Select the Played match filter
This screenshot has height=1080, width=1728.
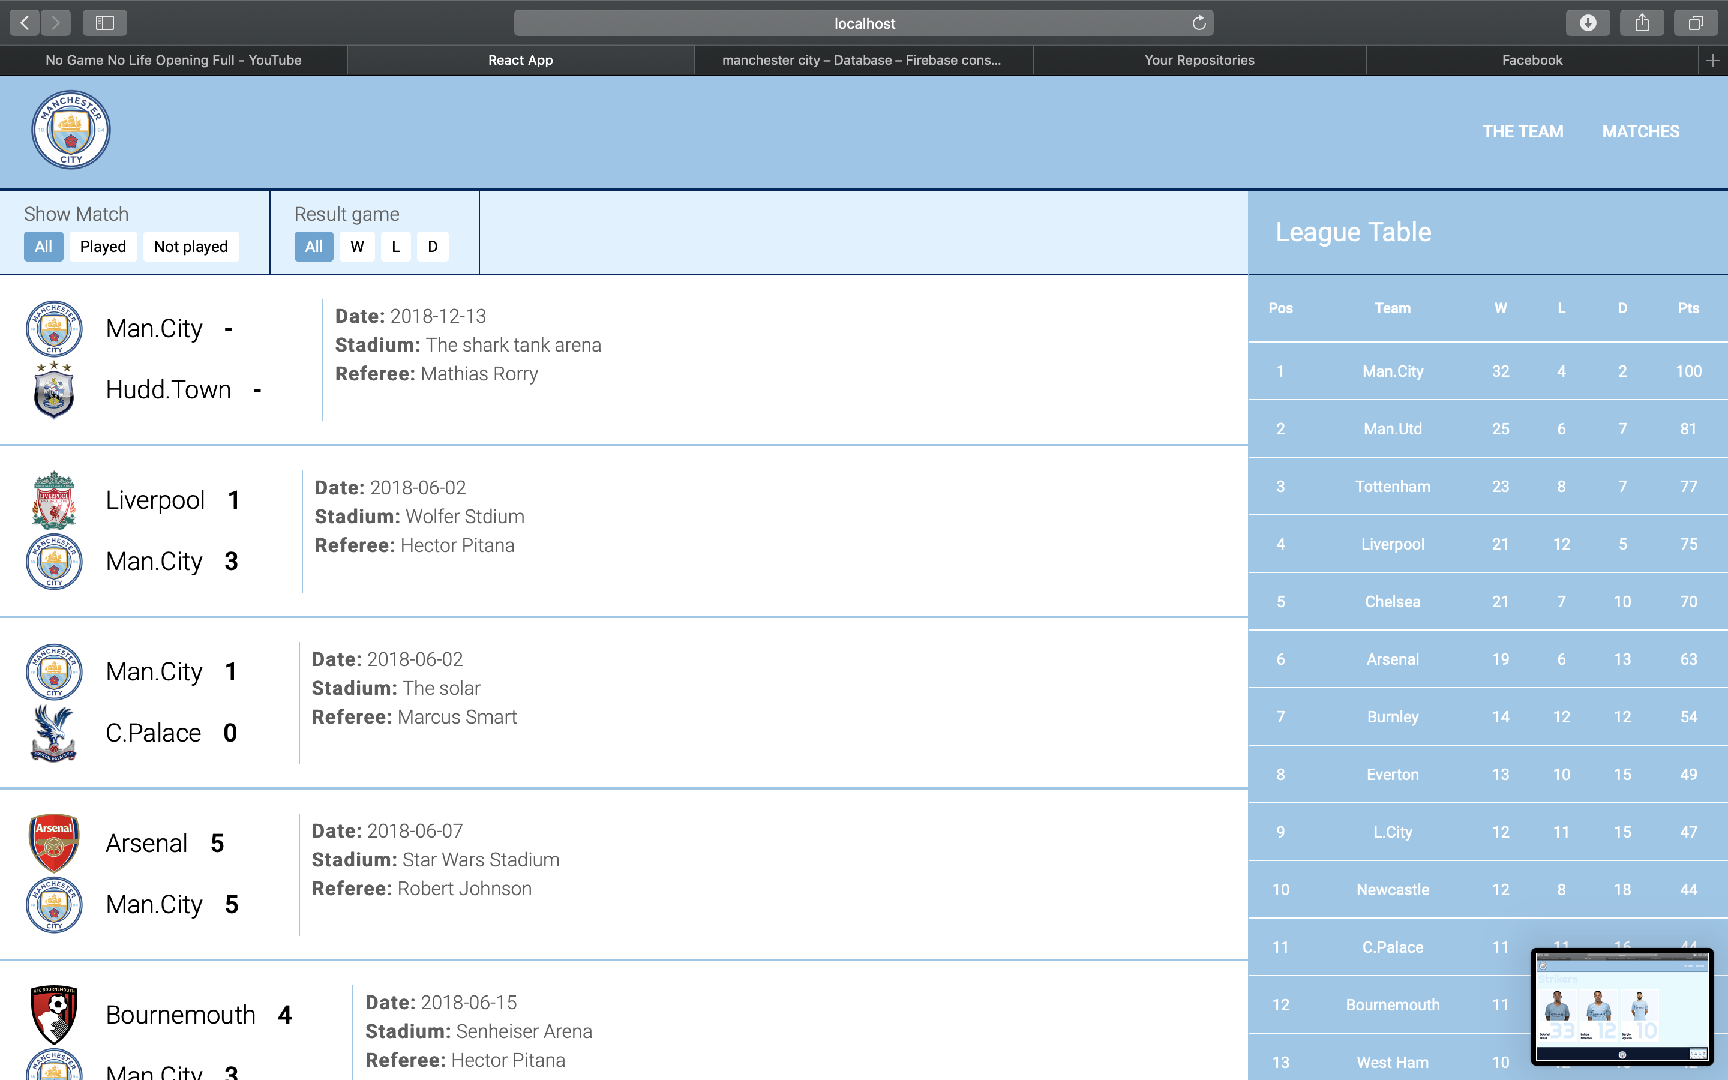click(103, 247)
